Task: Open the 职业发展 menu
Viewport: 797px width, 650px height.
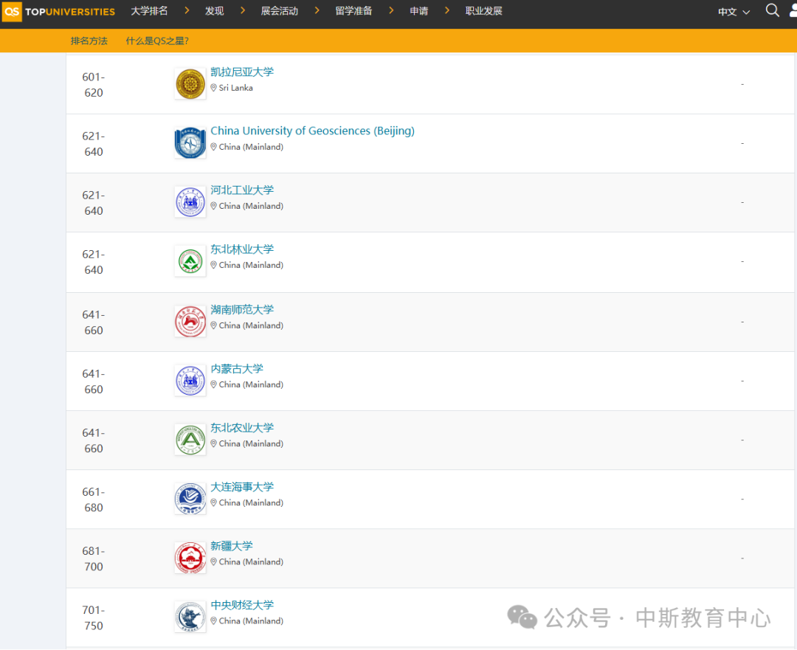Action: (x=484, y=10)
